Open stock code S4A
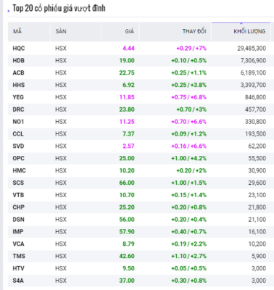This screenshot has height=290, width=274. click(18, 281)
